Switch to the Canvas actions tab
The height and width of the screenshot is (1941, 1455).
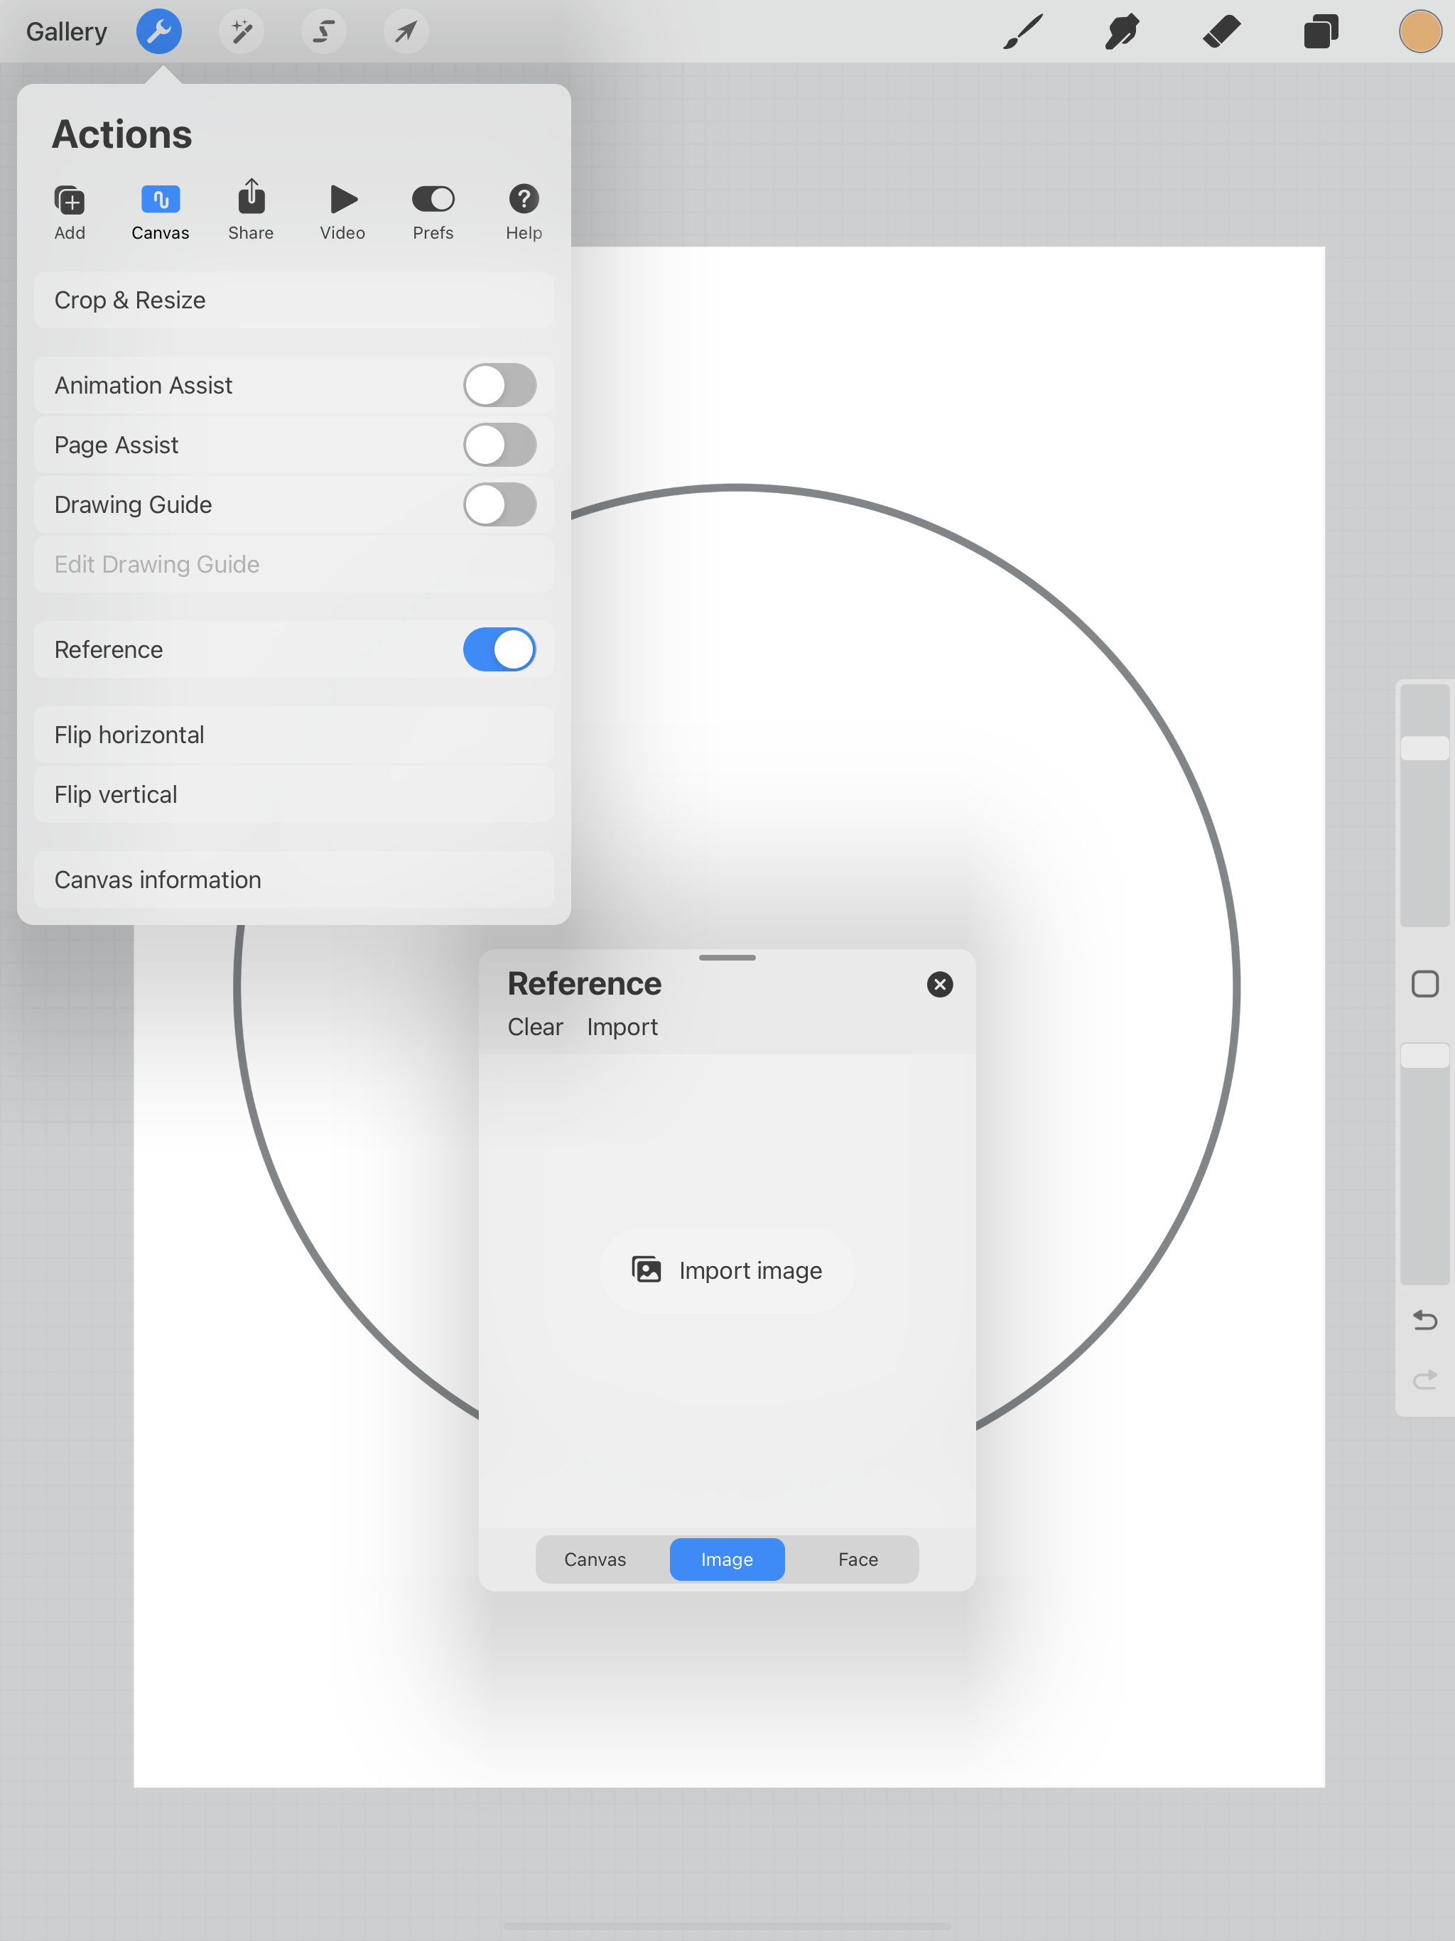(x=161, y=212)
